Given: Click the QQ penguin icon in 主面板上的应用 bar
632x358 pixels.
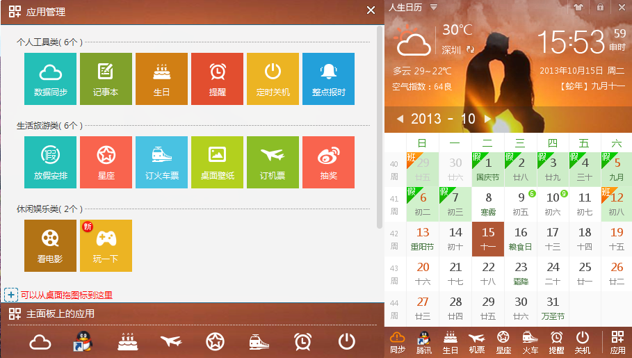Looking at the screenshot, I should click(83, 342).
